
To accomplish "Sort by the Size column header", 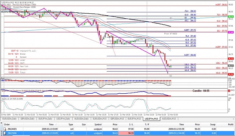I will click(x=83, y=124).
